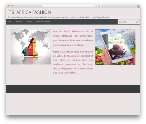Click the yellow minimize window button
This screenshot has height=124, width=146.
click(11, 6)
